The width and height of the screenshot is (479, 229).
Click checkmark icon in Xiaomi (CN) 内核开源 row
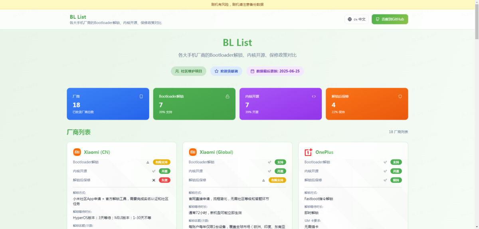tap(154, 171)
